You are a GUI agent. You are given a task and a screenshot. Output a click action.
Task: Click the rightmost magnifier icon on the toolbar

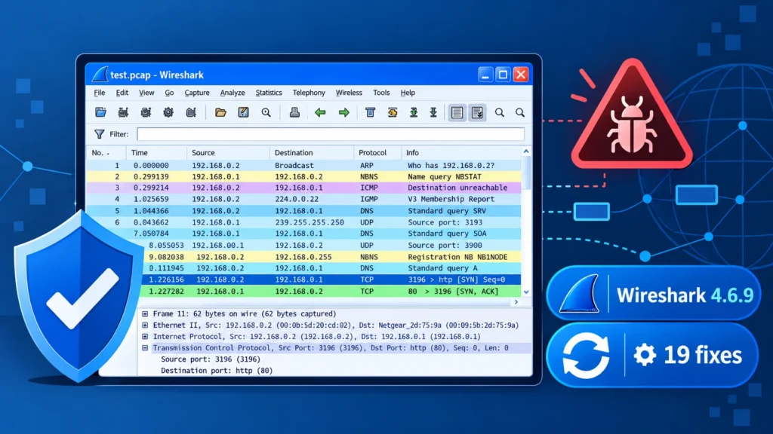(520, 113)
